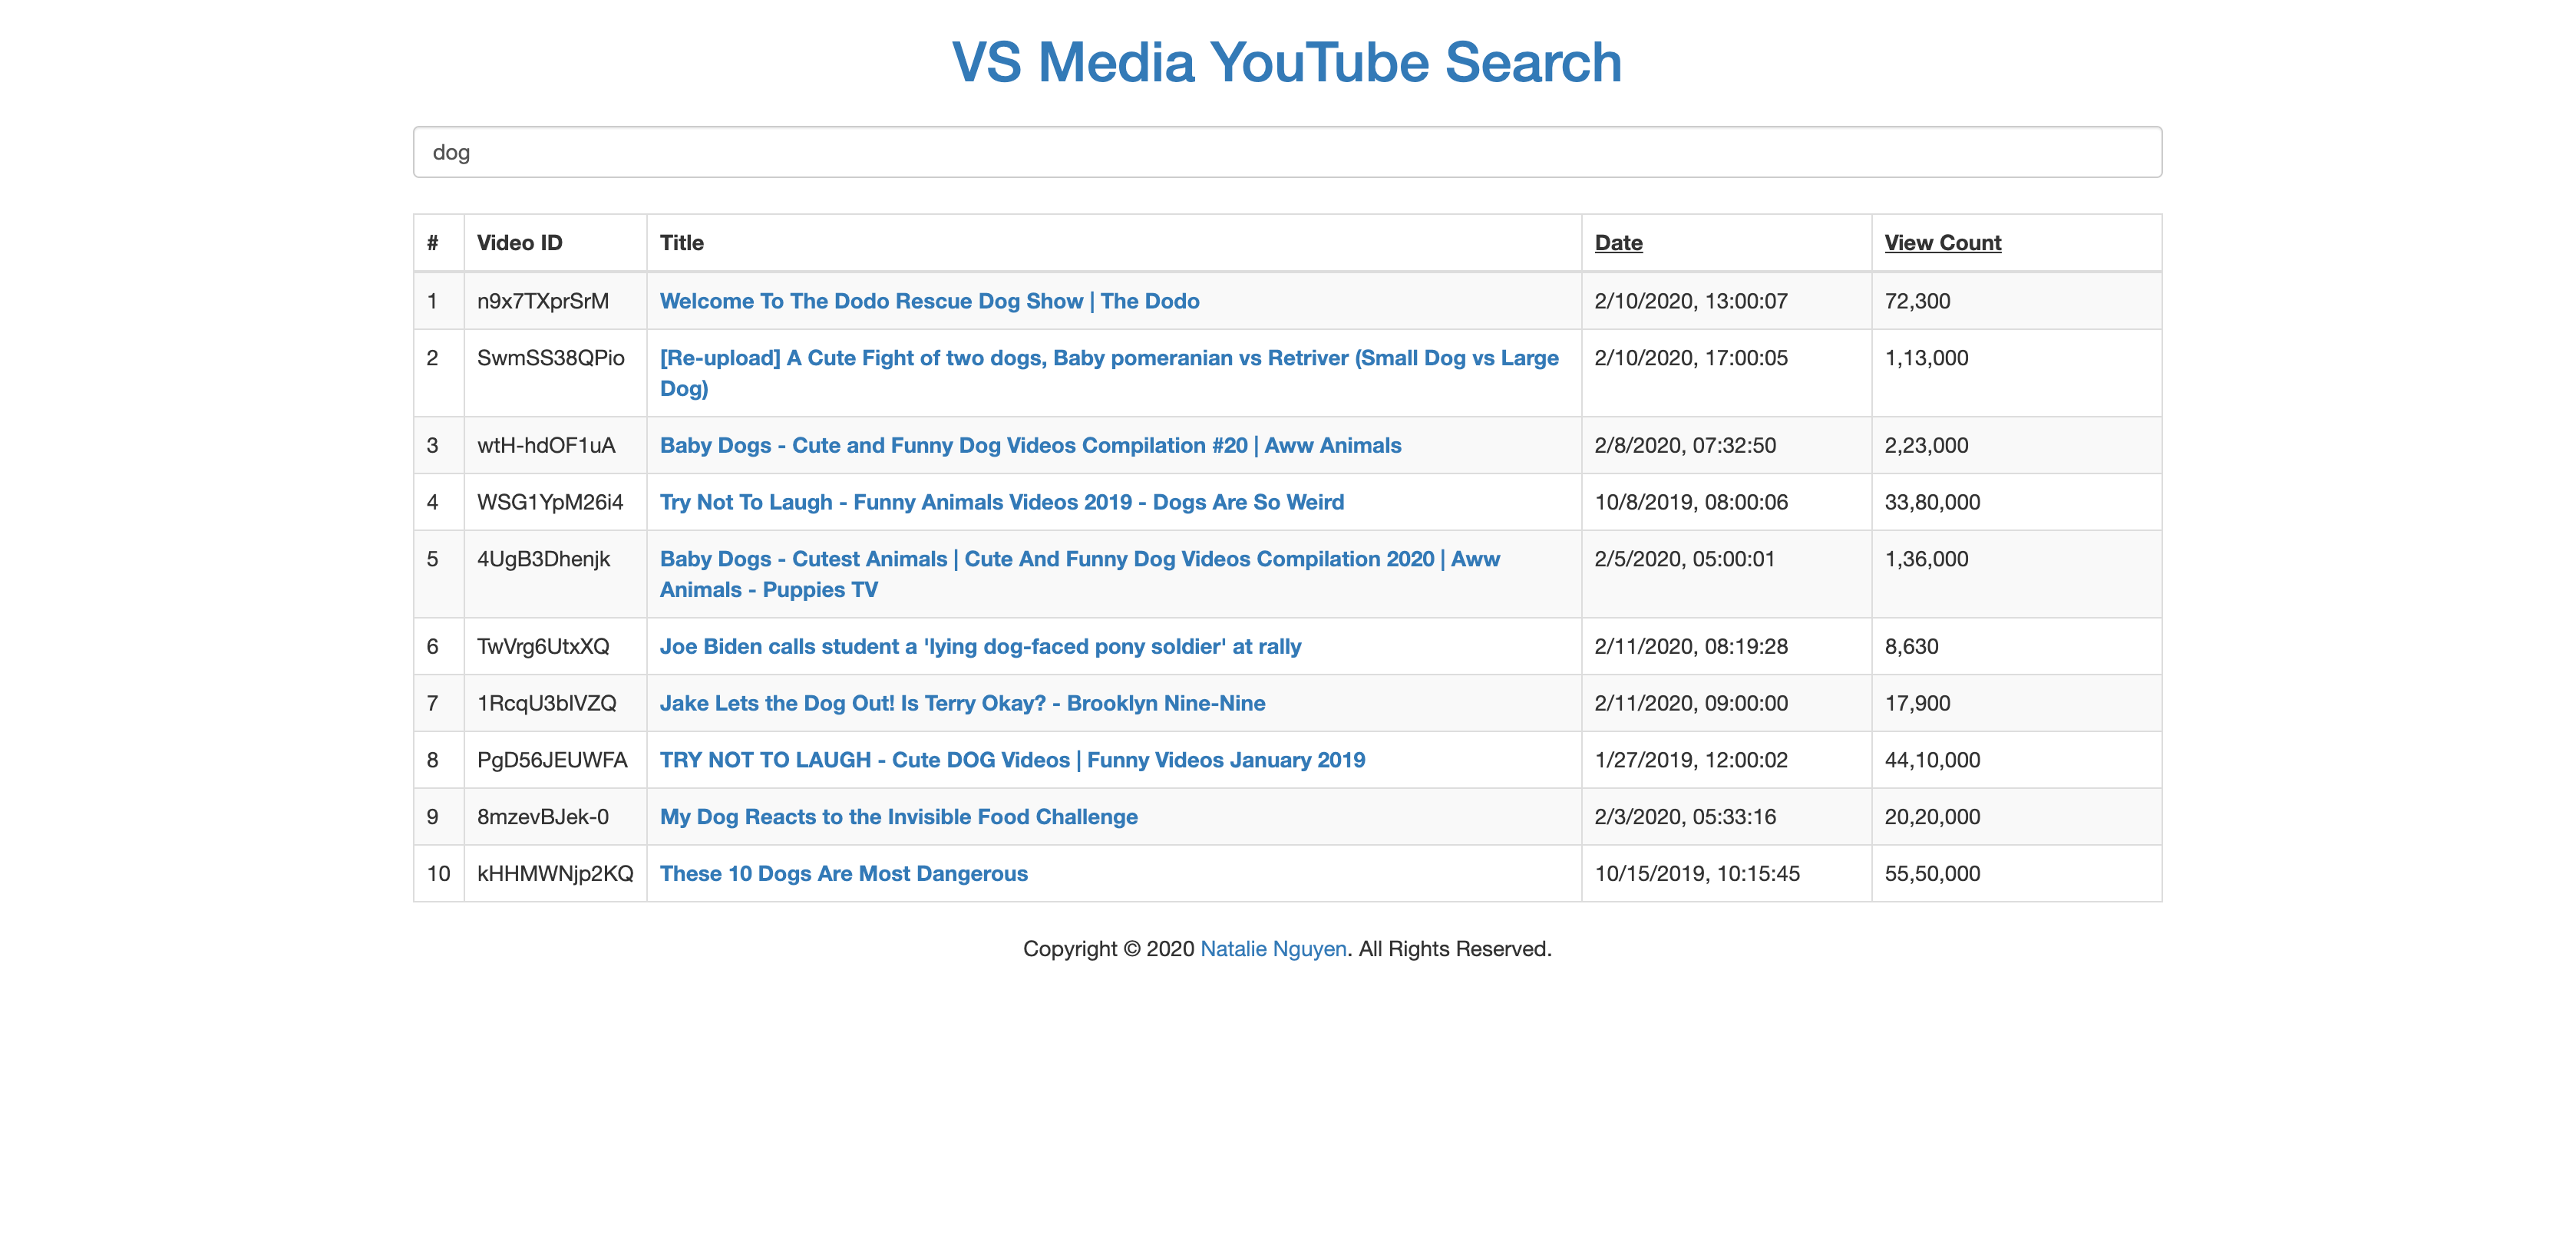Click view count '8,630'
Image resolution: width=2576 pixels, height=1257 pixels.
tap(1911, 646)
